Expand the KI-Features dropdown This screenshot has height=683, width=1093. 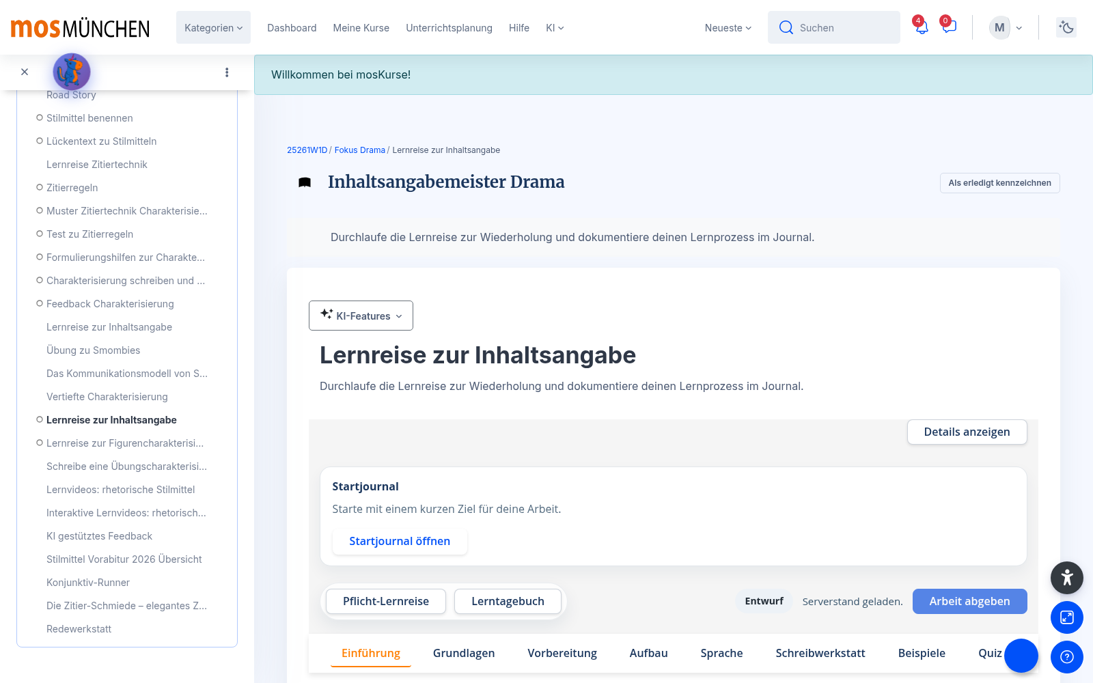click(361, 316)
